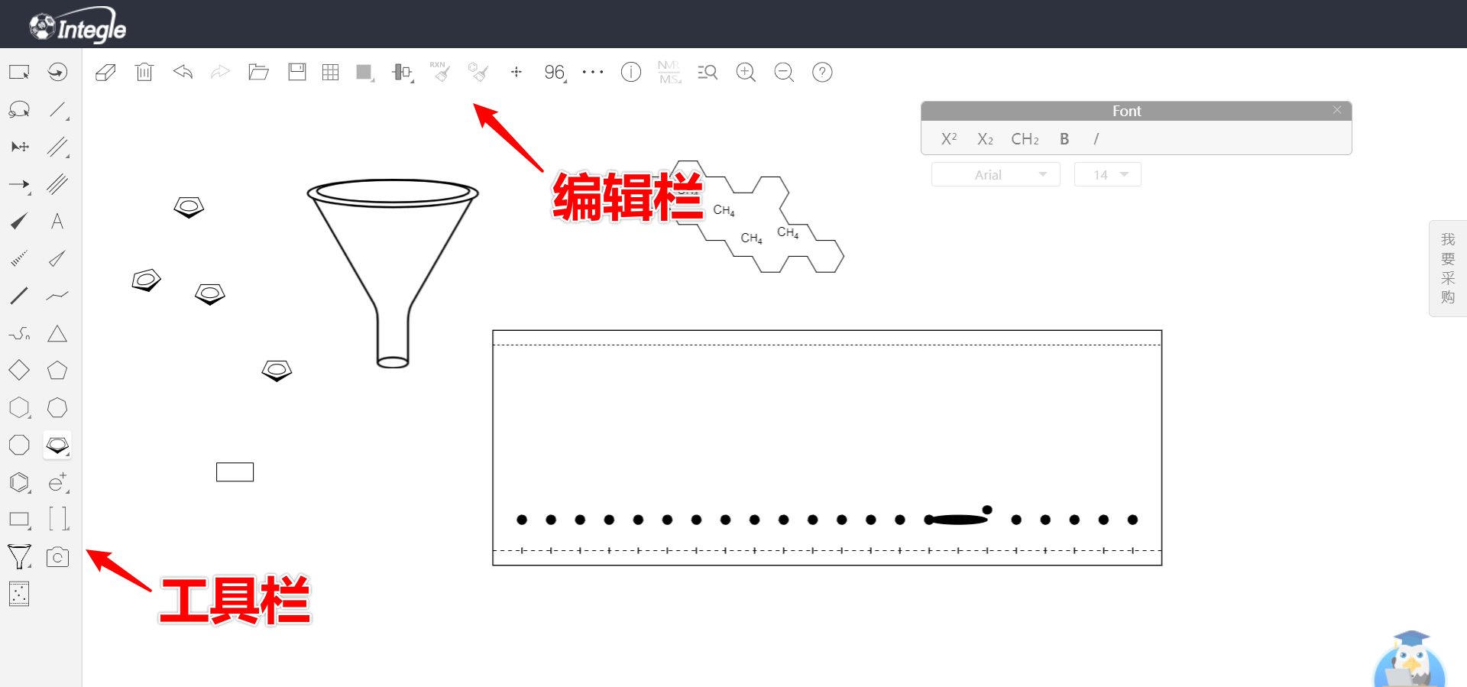Image resolution: width=1467 pixels, height=687 pixels.
Task: Click the RXN clean-up brush icon
Action: click(x=440, y=71)
